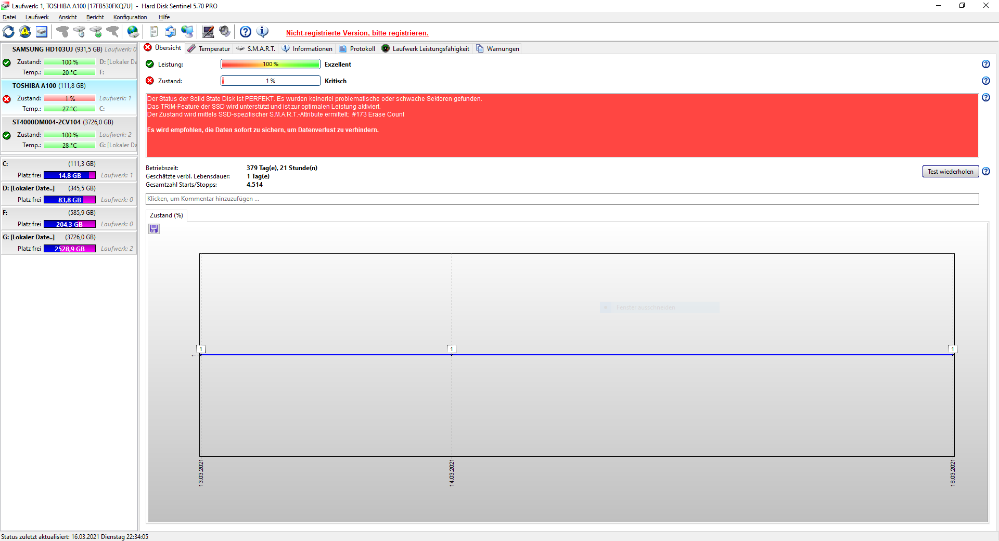Click the blue question mark toolbar icon

246,32
